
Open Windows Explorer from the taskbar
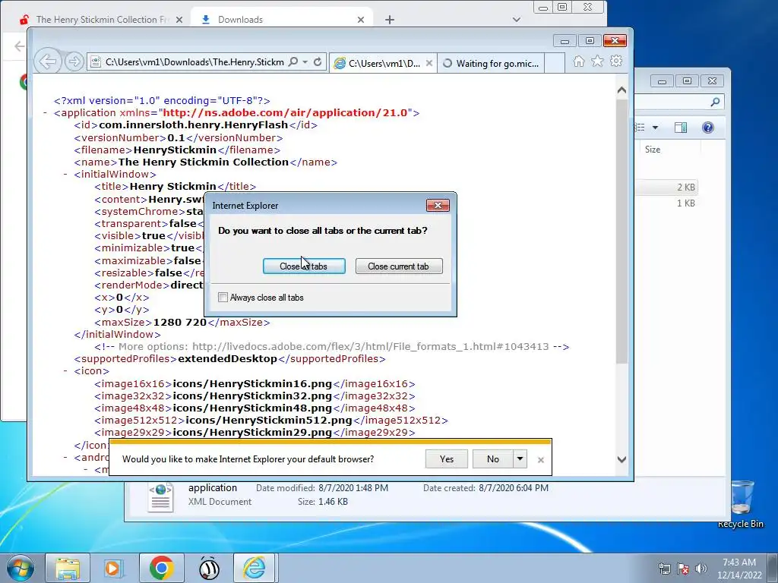(x=68, y=568)
